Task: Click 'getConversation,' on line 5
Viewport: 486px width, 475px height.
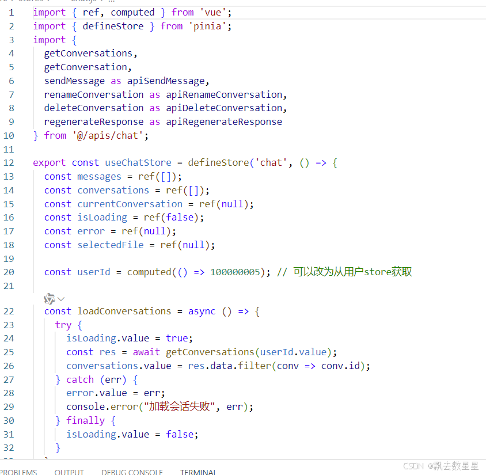Action: click(88, 67)
